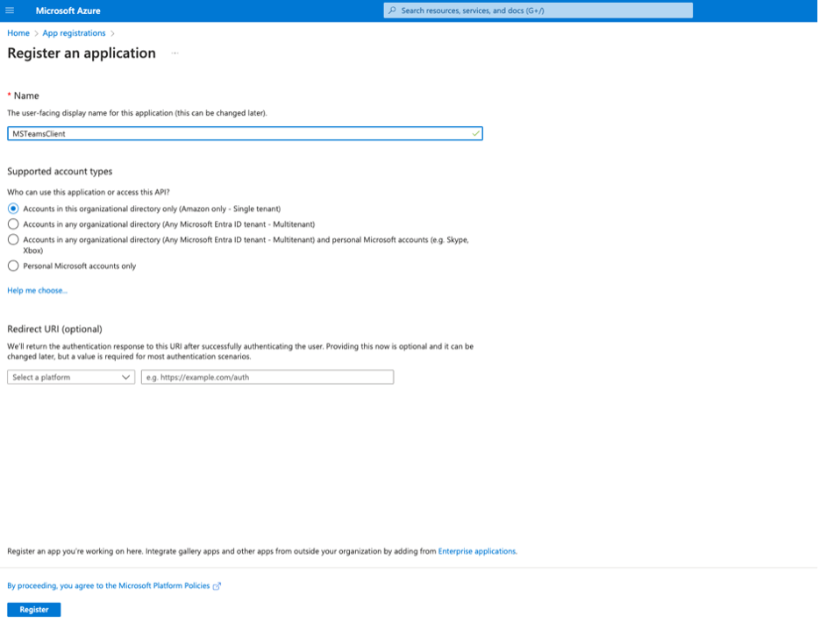This screenshot has width=820, height=623.
Task: Open the Help me choose link
Action: 36,290
